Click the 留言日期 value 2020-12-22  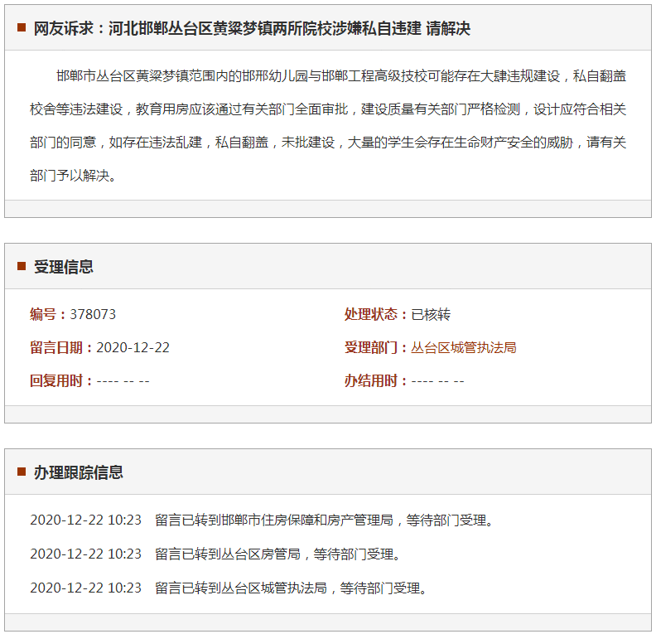click(x=133, y=348)
